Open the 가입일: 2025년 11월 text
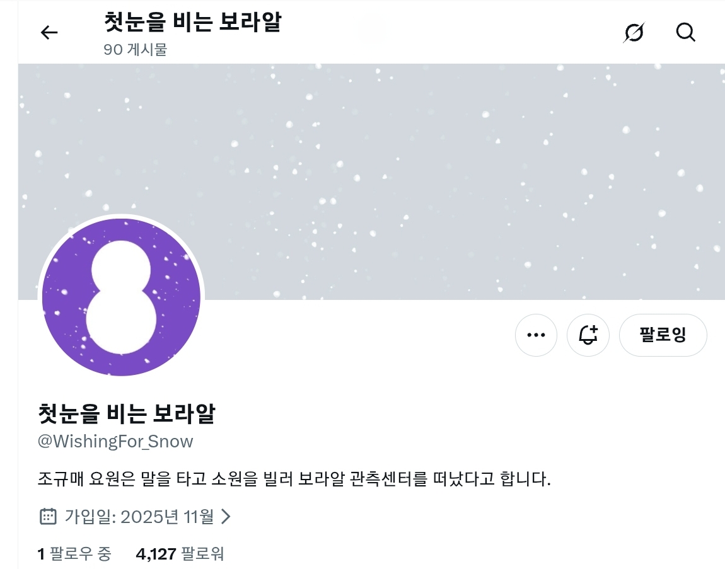725x569 pixels. [x=139, y=516]
